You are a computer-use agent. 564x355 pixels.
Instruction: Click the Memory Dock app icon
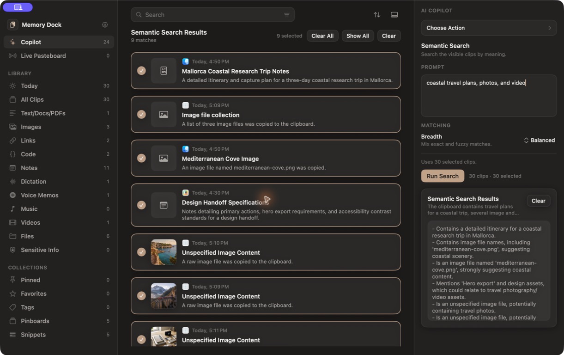(x=12, y=24)
